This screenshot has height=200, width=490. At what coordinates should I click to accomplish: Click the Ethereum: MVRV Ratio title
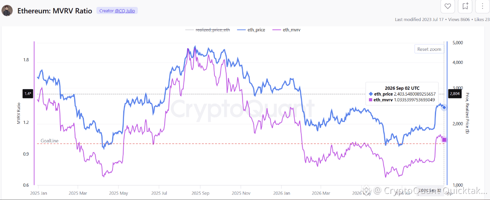pos(55,11)
